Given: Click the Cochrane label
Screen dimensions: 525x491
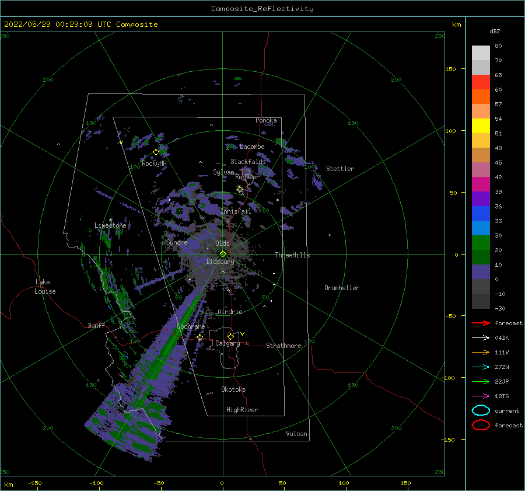Looking at the screenshot, I should tap(191, 326).
